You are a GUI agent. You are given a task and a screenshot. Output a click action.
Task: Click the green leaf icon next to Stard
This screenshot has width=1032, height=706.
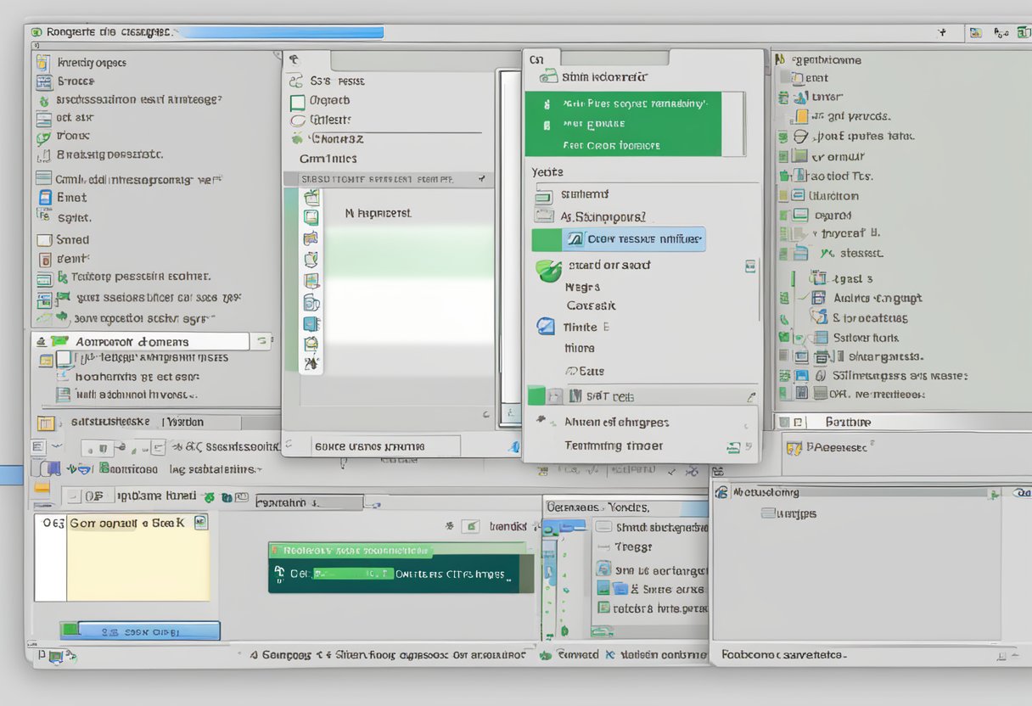(548, 271)
